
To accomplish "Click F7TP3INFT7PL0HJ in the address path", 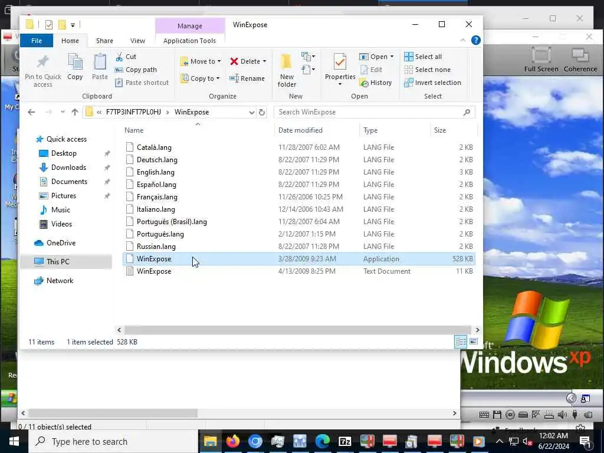I will (133, 112).
